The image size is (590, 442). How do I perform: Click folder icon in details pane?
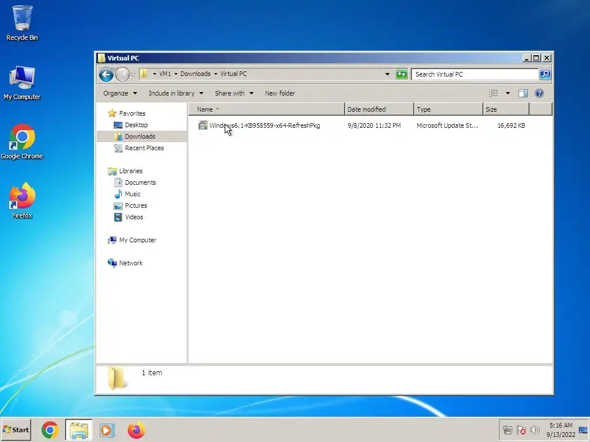tap(116, 378)
